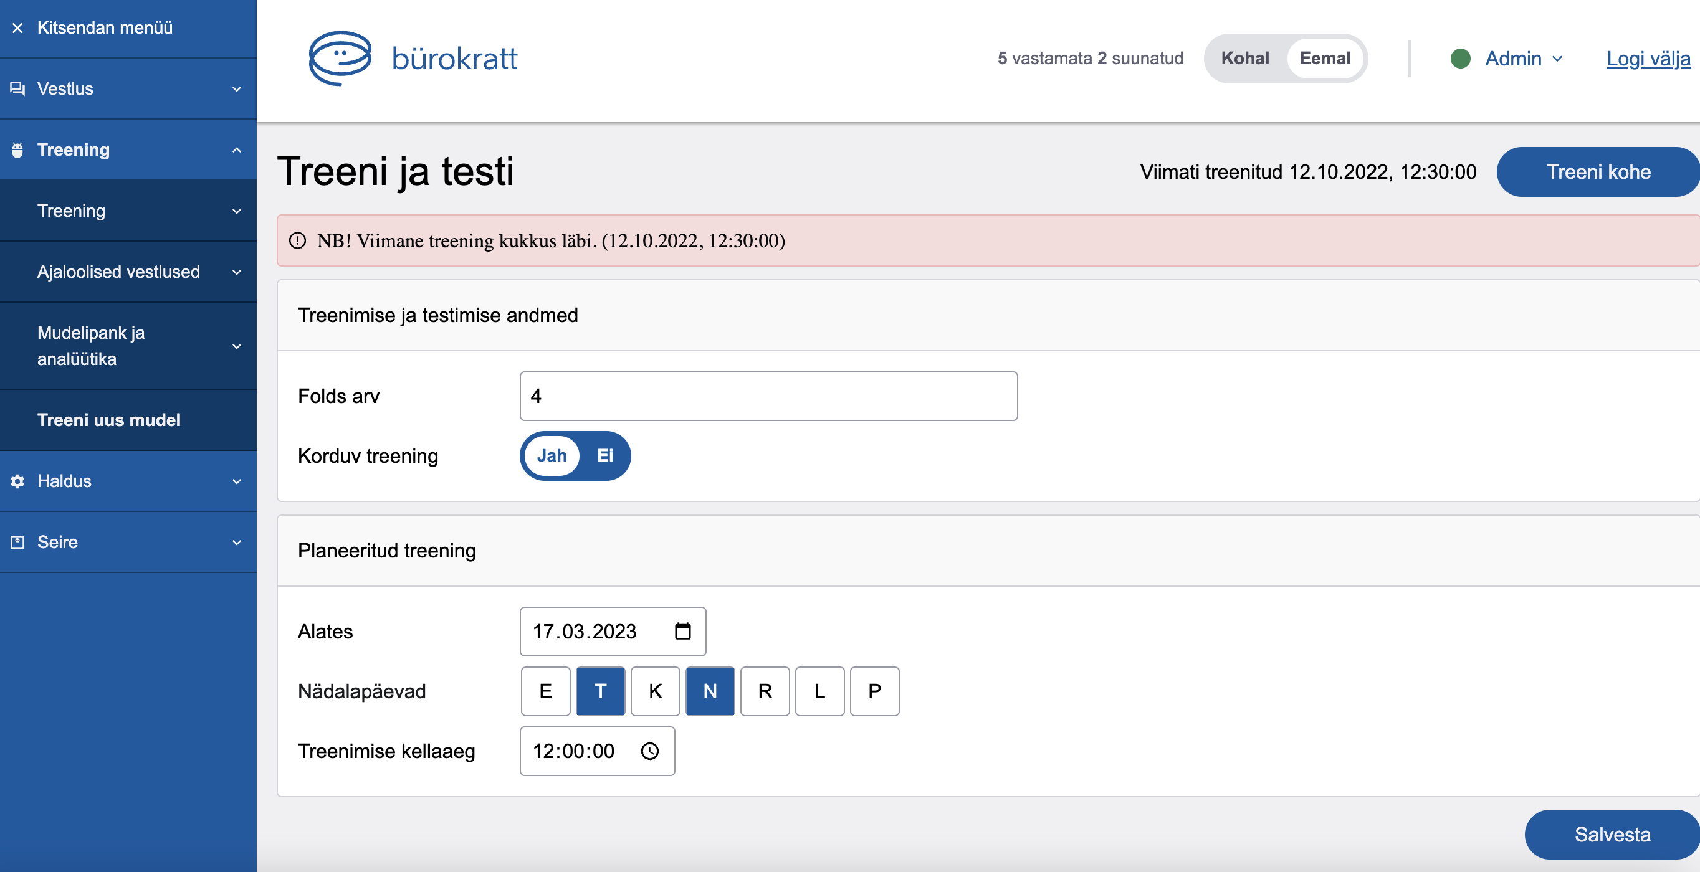This screenshot has height=872, width=1700.
Task: Expand the Treening submenu chevron
Action: coord(237,211)
